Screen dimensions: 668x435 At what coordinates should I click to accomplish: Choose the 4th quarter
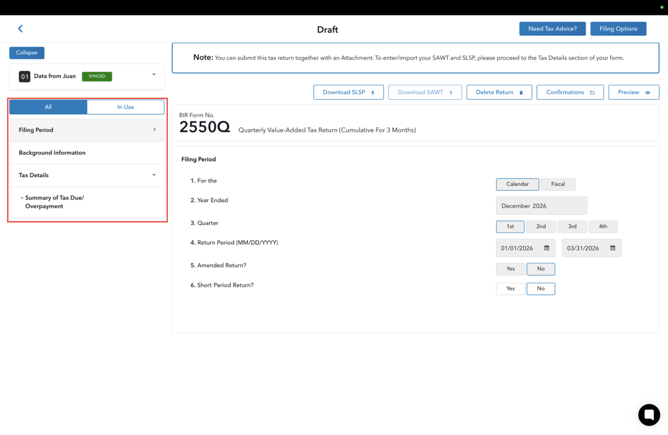(x=603, y=227)
